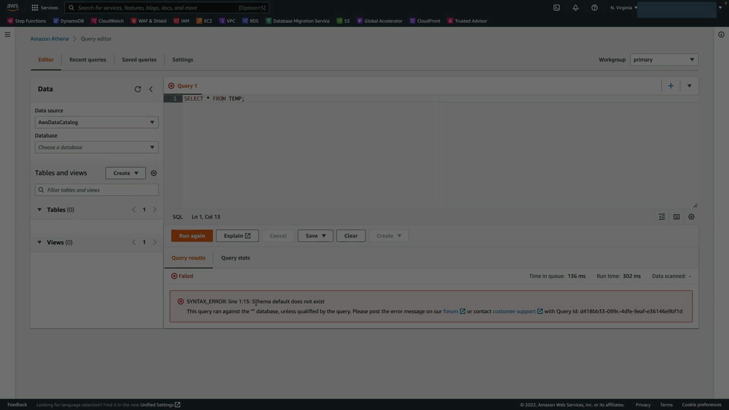This screenshot has width=729, height=410.
Task: Switch to the Editor tab
Action: (x=46, y=60)
